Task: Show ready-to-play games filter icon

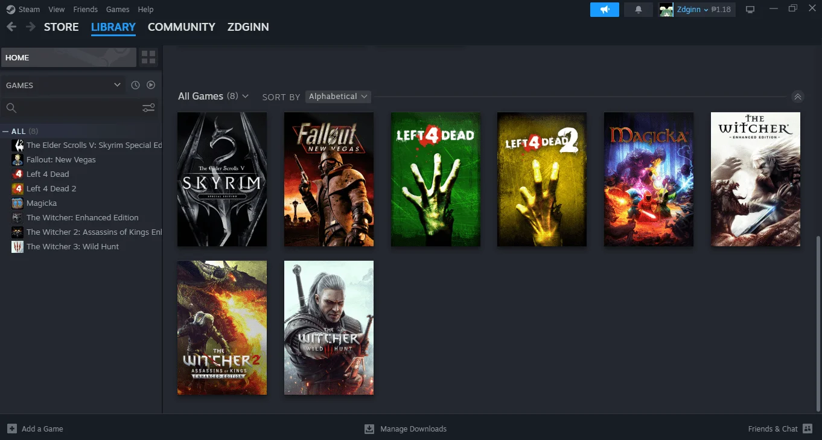Action: pyautogui.click(x=151, y=85)
